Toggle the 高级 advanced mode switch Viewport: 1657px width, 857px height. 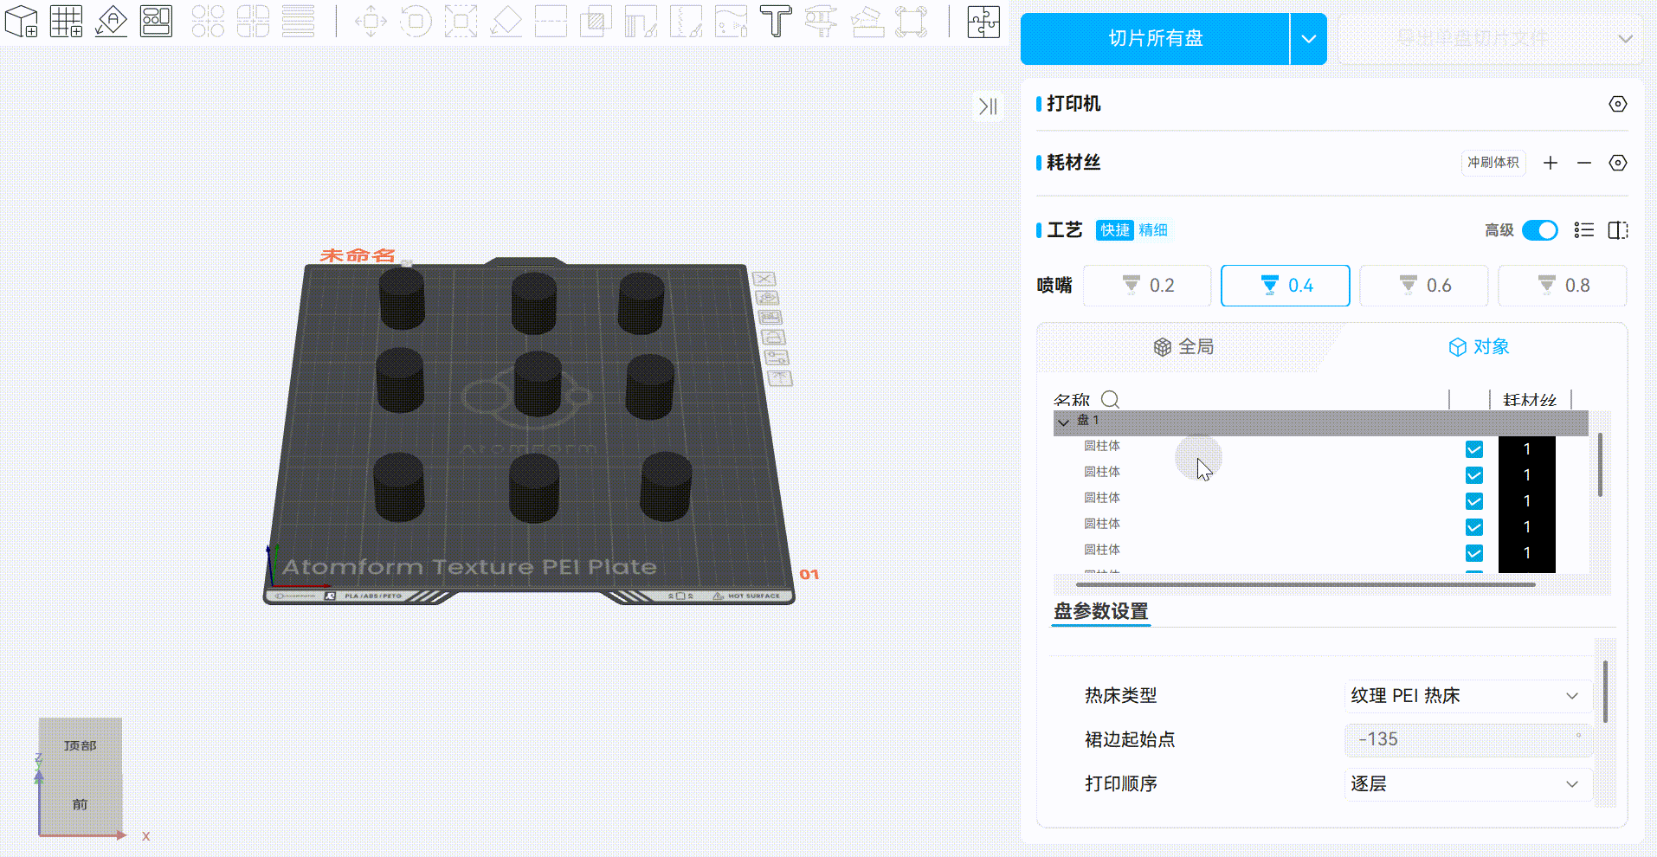coord(1539,230)
